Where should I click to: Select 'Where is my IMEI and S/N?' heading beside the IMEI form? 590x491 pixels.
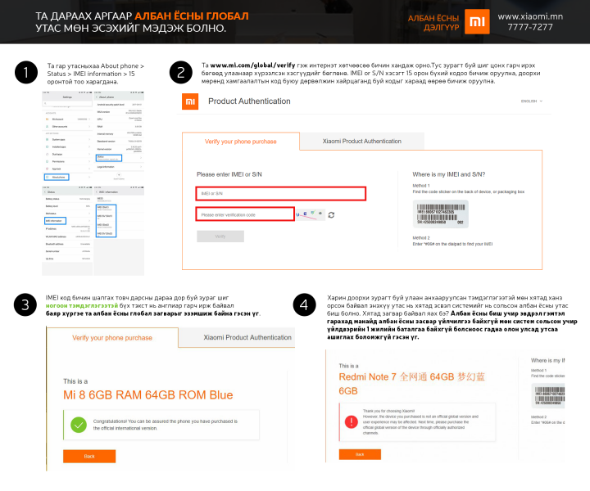pyautogui.click(x=448, y=174)
